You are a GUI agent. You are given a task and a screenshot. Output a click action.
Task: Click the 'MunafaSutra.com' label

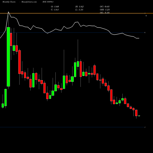pyautogui.click(x=29, y=2)
